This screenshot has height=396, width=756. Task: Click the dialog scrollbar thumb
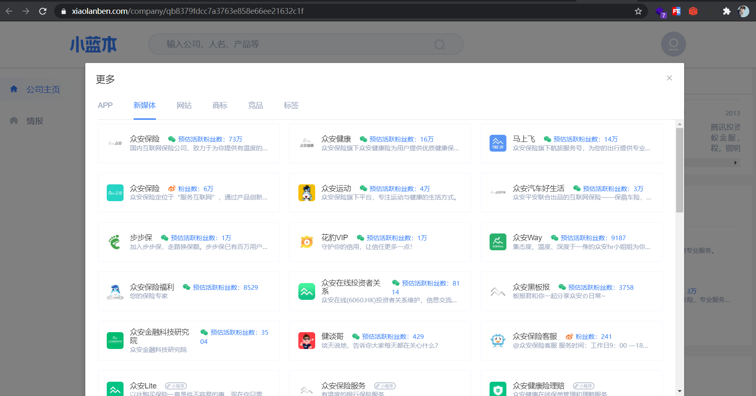pos(680,170)
